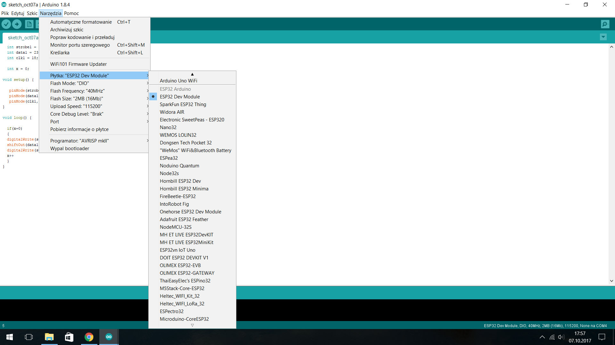
Task: Open the volume speaker tray icon
Action: coord(561,337)
